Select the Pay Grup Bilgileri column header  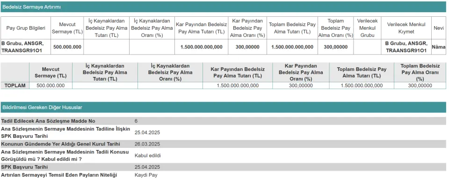[x=26, y=28]
